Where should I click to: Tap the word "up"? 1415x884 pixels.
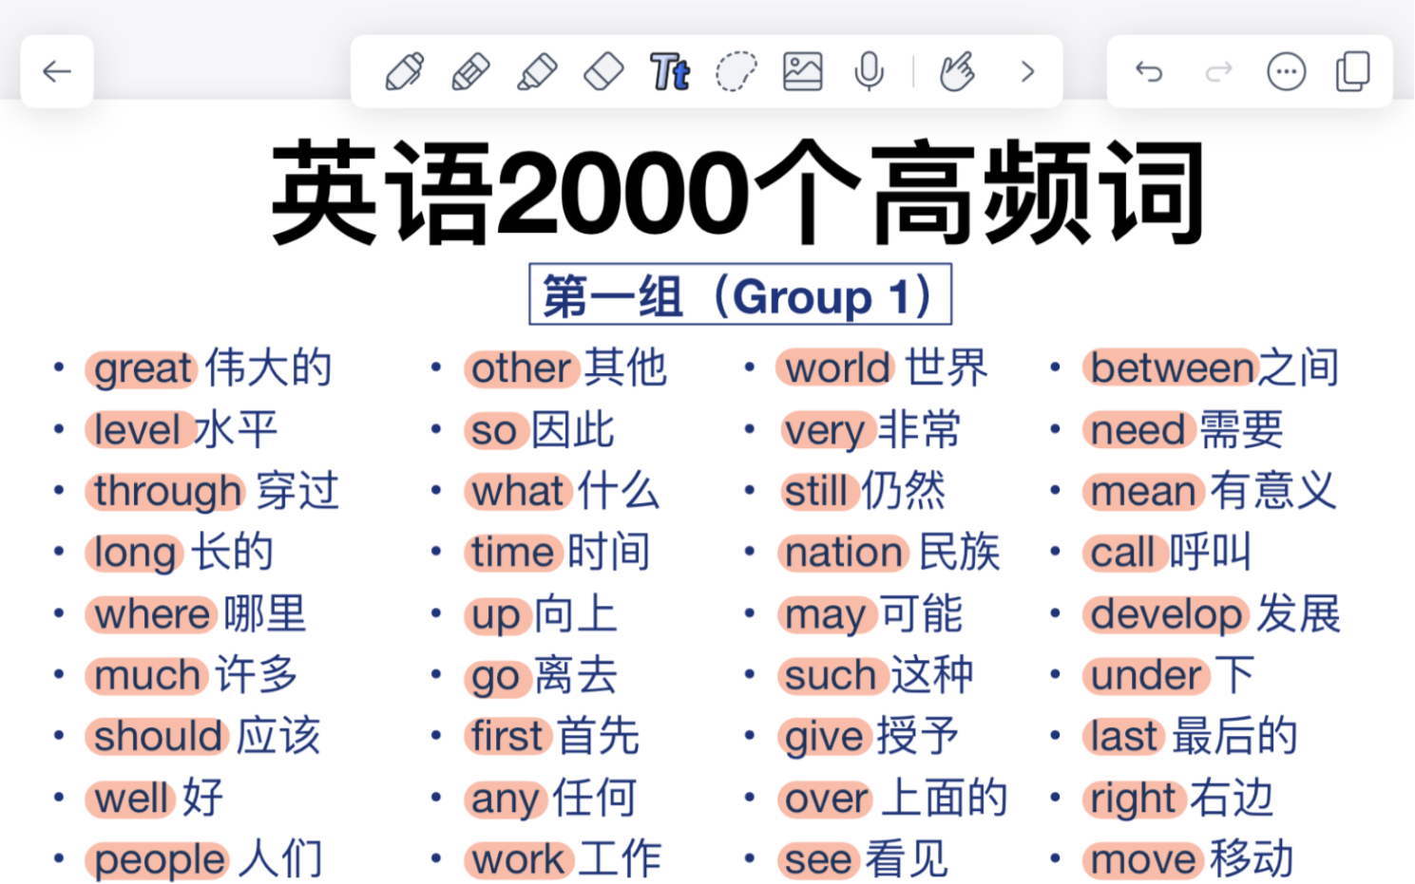[x=496, y=614]
